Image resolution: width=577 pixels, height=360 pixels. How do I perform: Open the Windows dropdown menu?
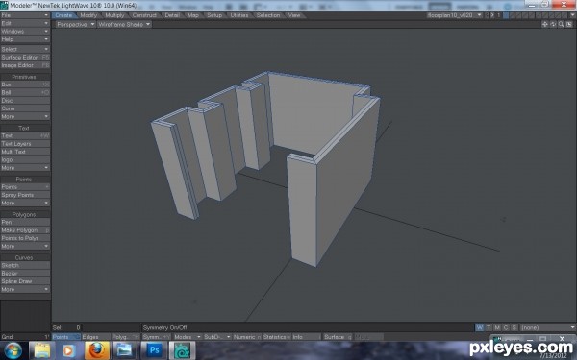click(x=25, y=32)
